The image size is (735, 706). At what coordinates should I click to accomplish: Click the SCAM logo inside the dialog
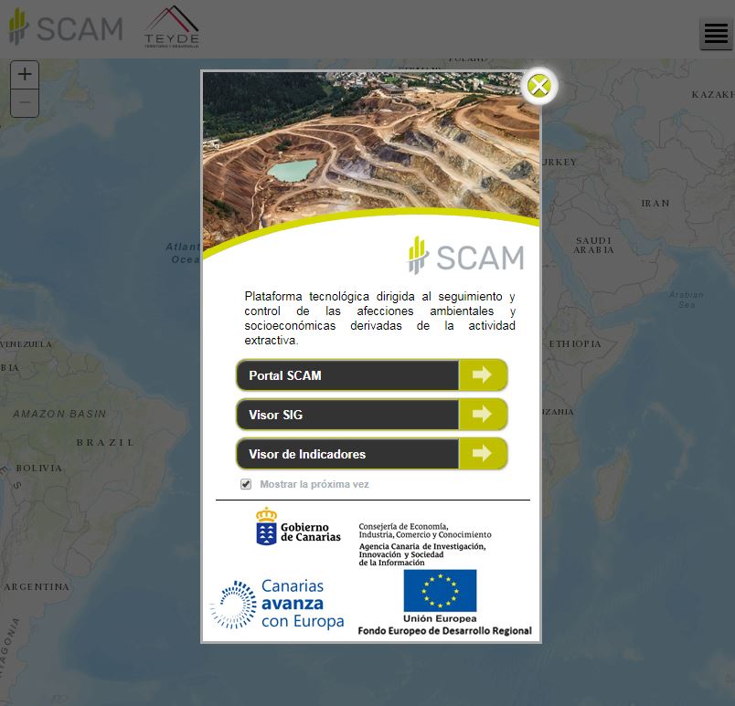(466, 257)
